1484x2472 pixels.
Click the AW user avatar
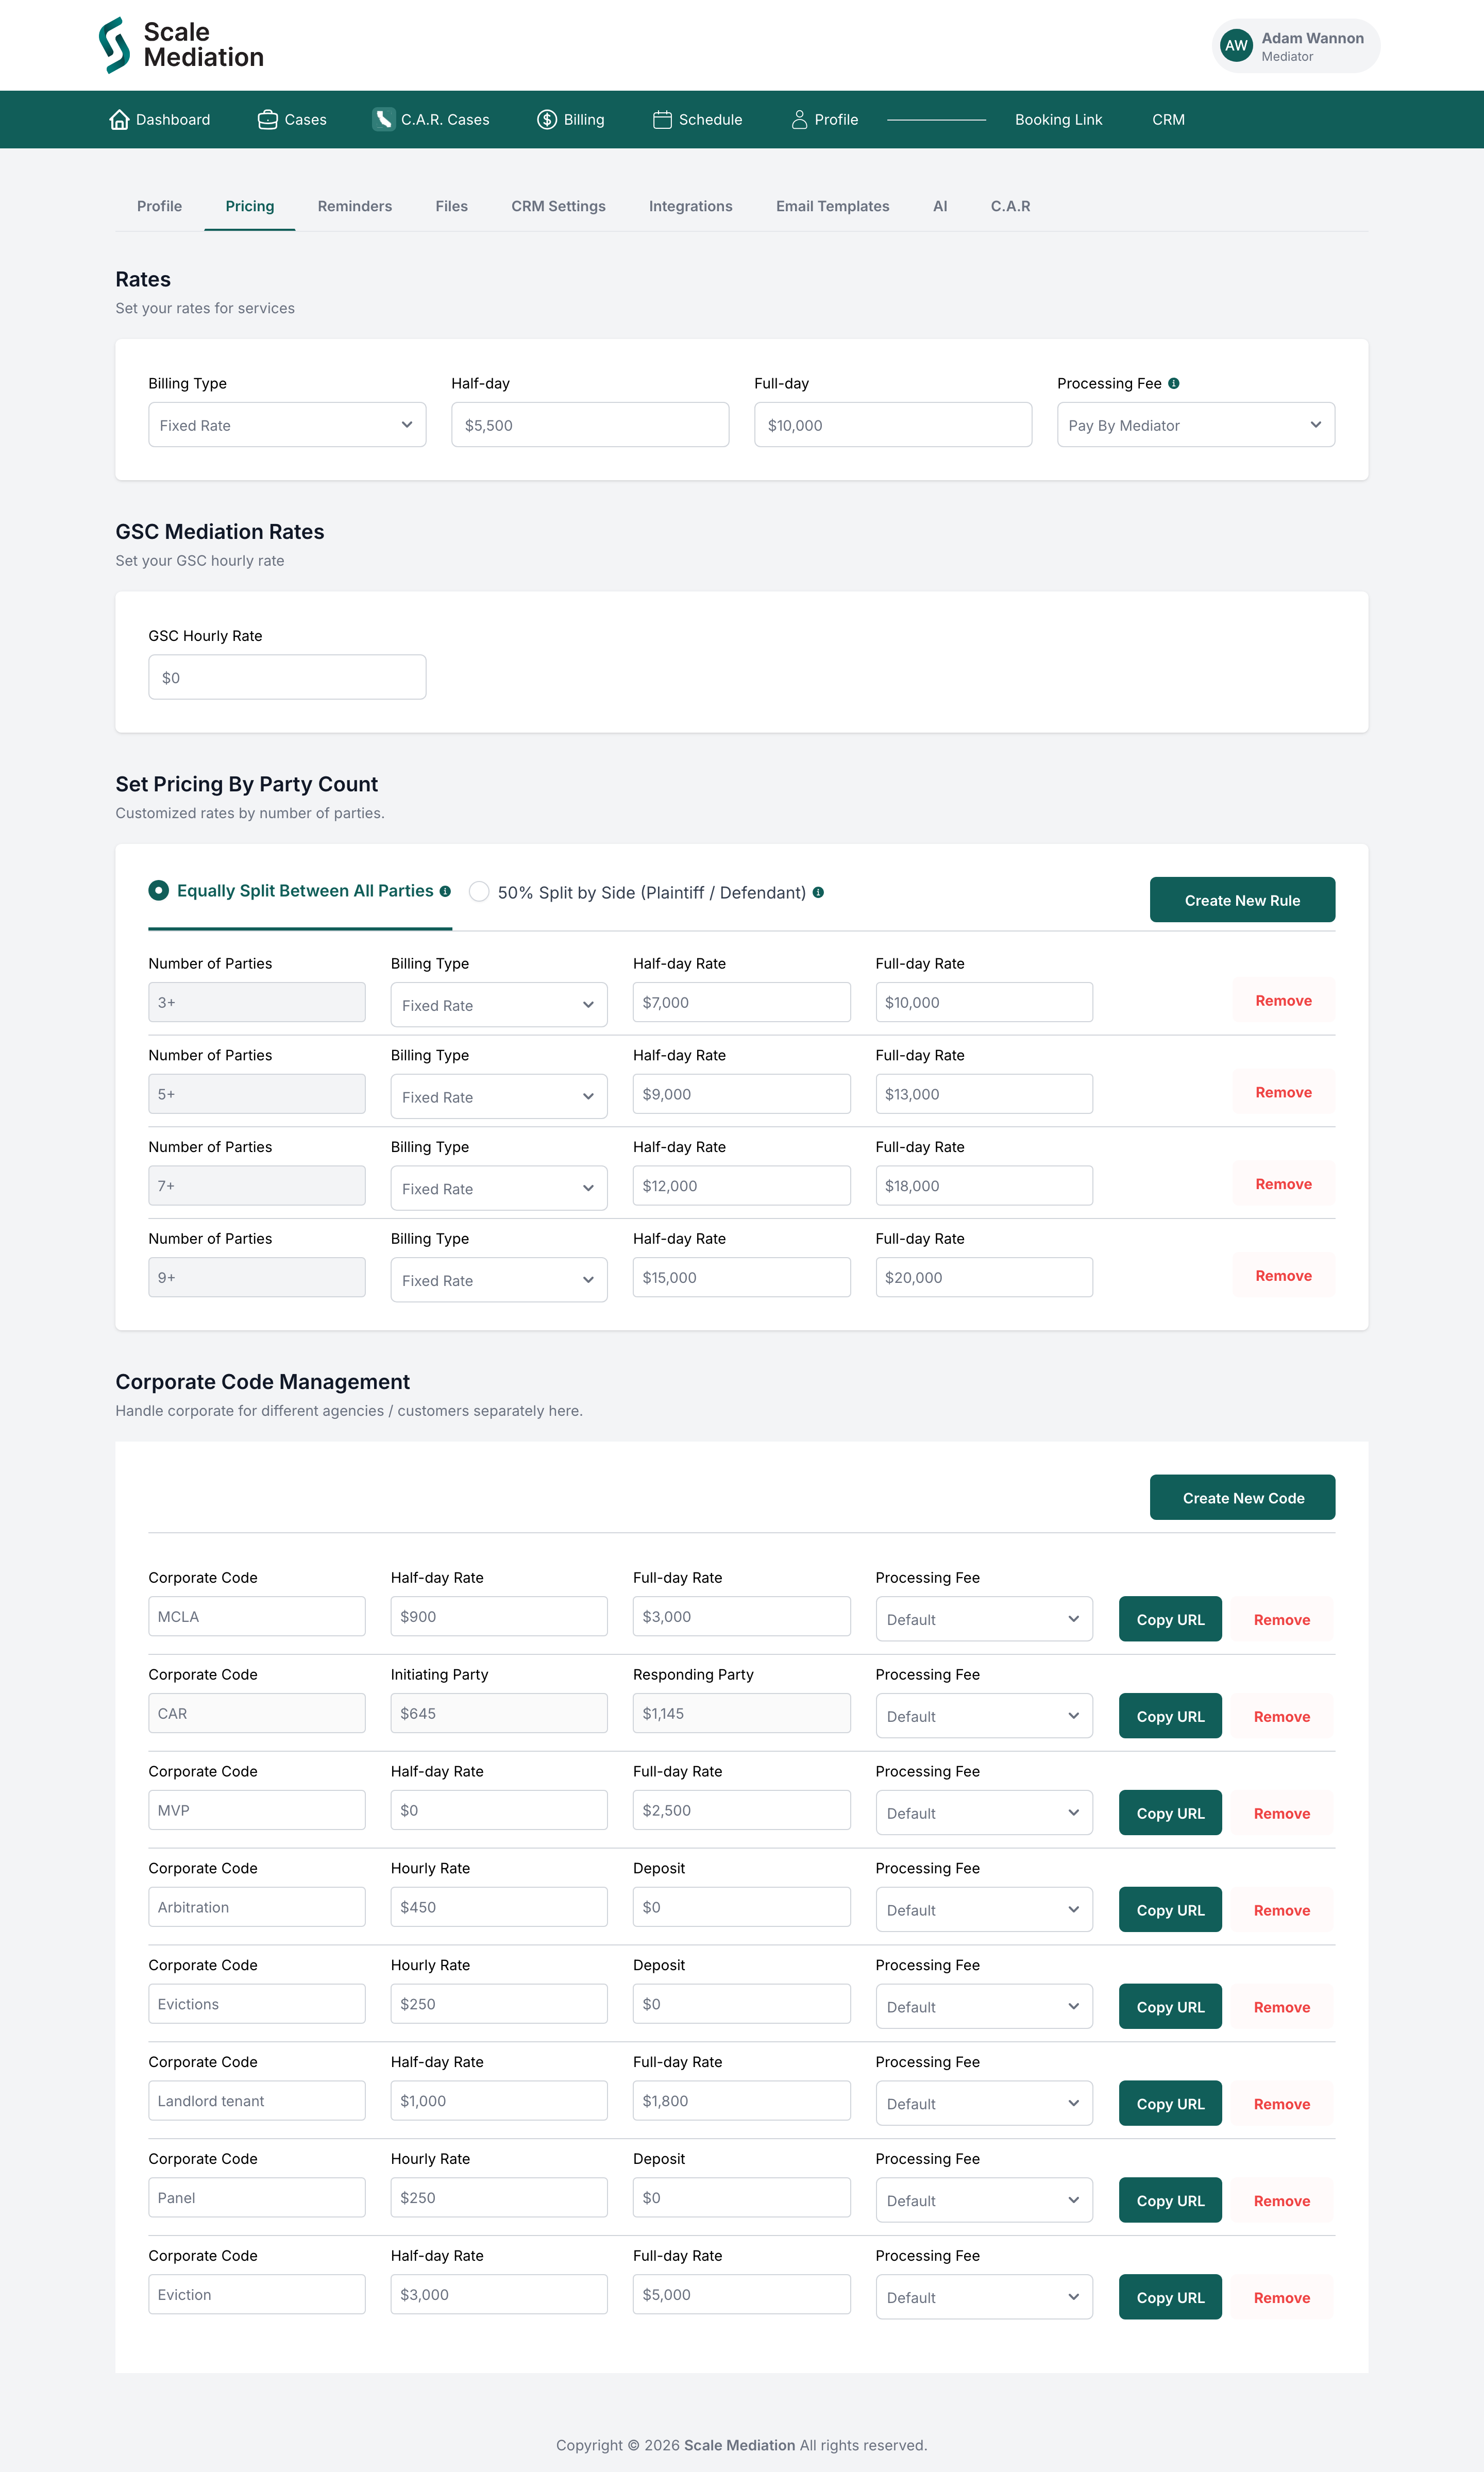[1236, 45]
